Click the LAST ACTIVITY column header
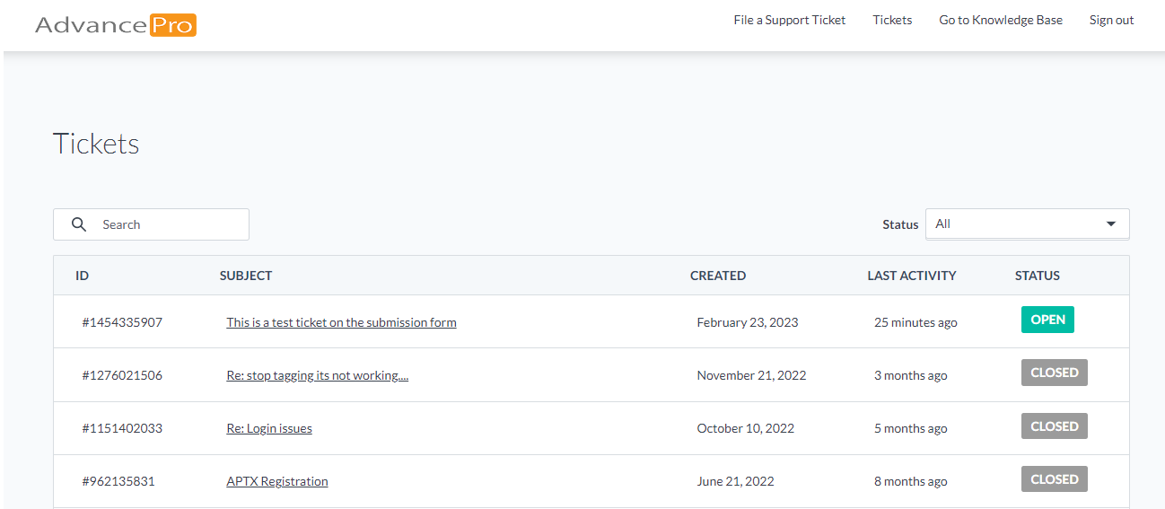The image size is (1165, 509). (x=911, y=276)
